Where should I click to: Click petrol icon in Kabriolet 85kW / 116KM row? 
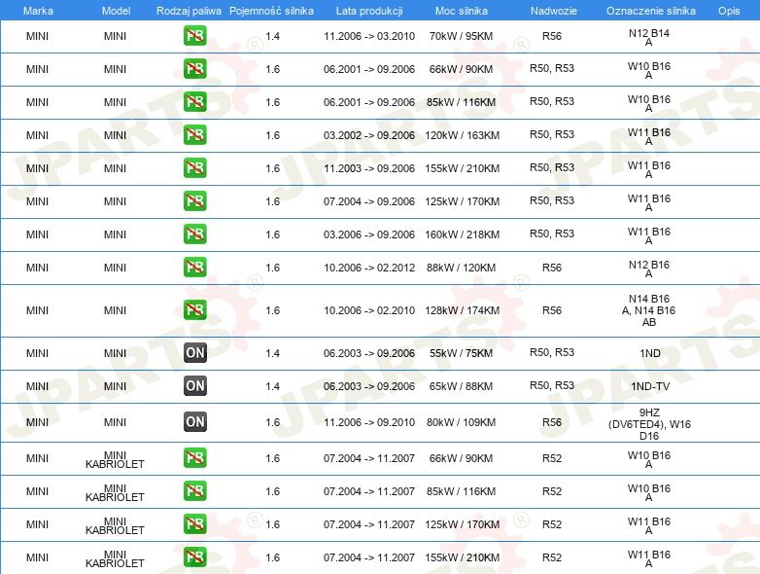point(194,491)
